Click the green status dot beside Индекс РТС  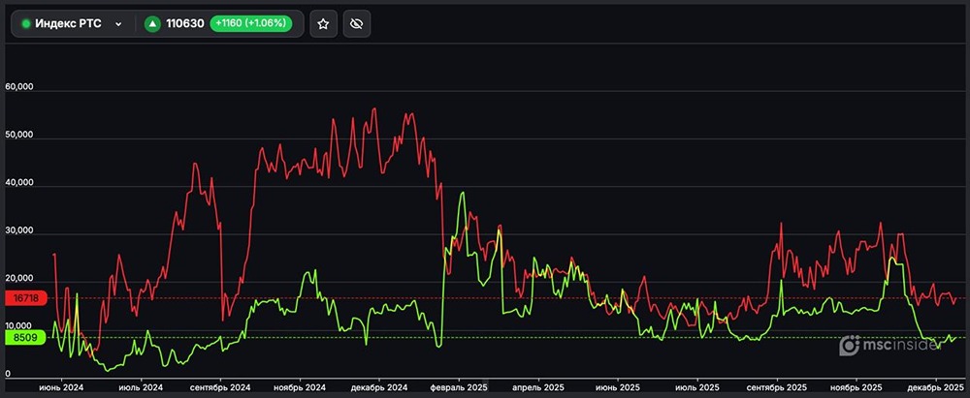pyautogui.click(x=26, y=24)
